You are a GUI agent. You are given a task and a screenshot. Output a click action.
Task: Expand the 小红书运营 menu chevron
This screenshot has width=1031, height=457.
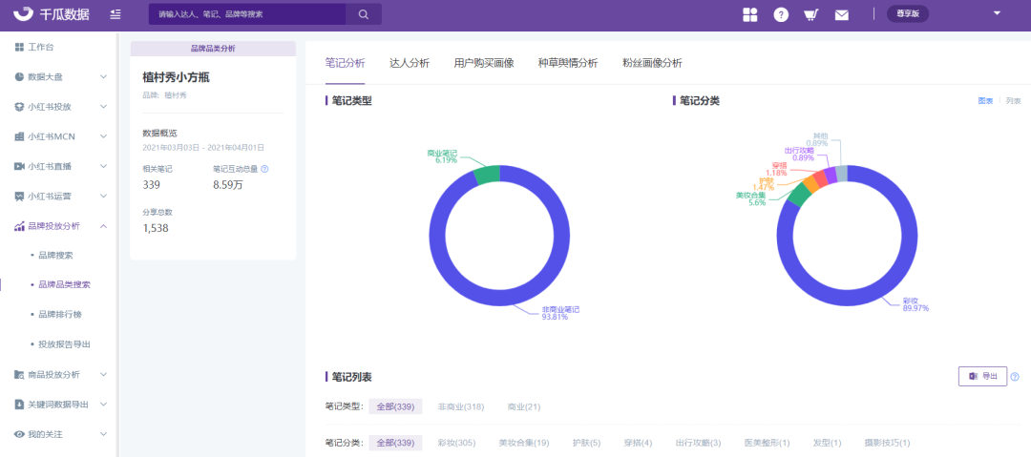pos(103,196)
